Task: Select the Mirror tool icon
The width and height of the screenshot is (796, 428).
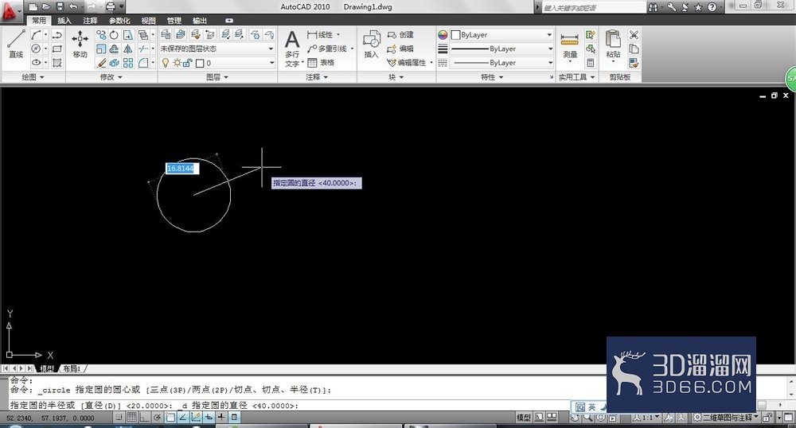Action: pyautogui.click(x=128, y=49)
